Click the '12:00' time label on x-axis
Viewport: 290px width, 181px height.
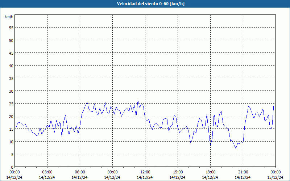point(145,172)
